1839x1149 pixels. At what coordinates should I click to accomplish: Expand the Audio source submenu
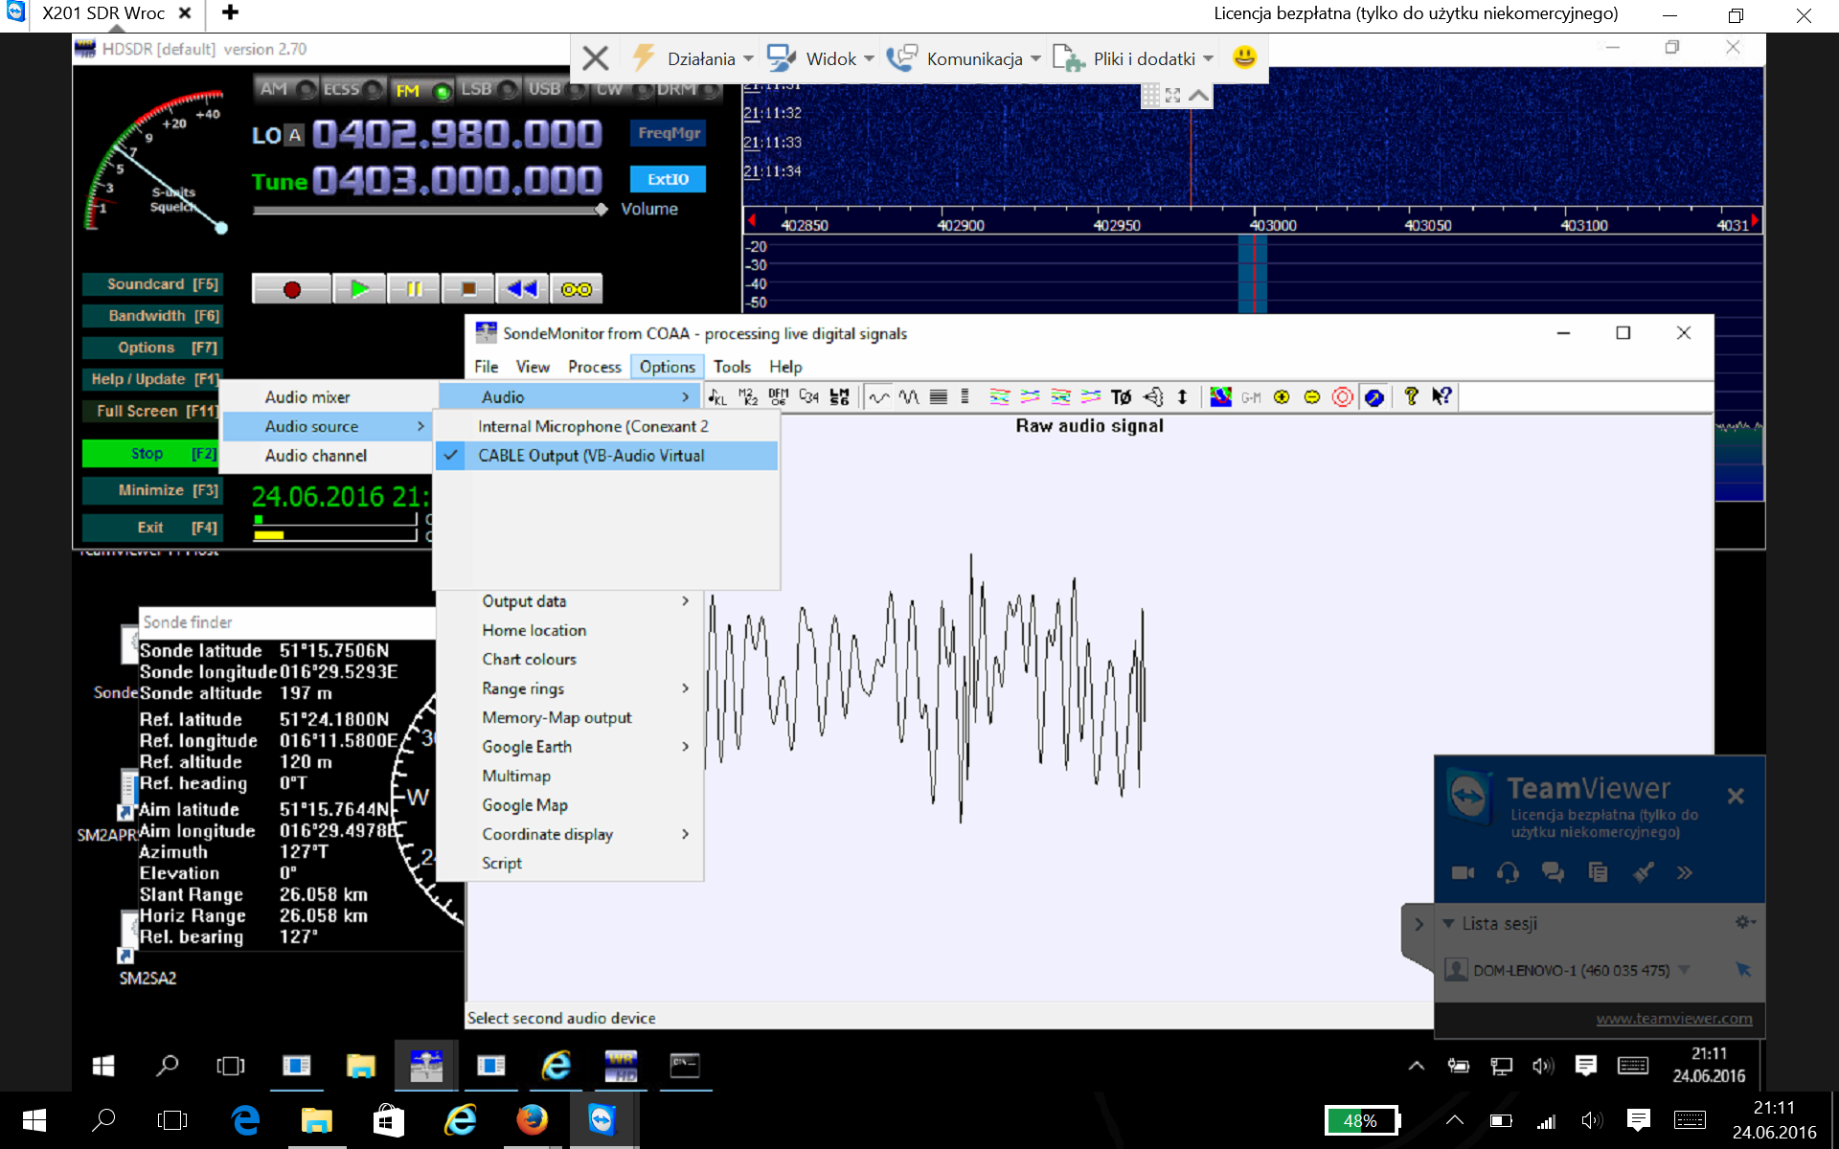328,426
